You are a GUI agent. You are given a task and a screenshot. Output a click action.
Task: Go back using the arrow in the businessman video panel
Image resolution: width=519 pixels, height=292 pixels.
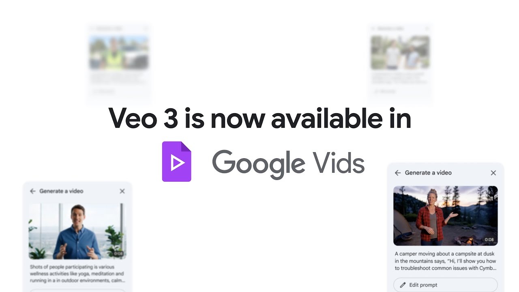(x=33, y=191)
